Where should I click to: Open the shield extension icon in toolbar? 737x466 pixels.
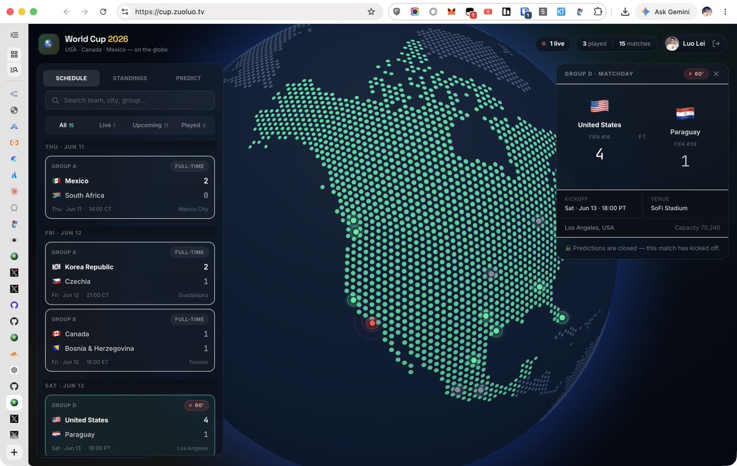tap(397, 12)
